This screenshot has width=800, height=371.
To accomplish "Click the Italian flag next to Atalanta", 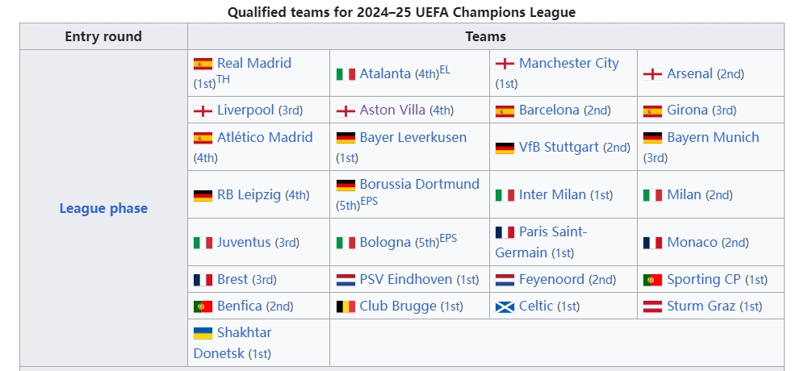I will [x=346, y=74].
